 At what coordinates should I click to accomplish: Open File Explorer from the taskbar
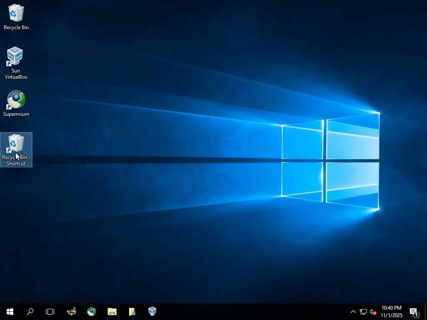(112, 312)
